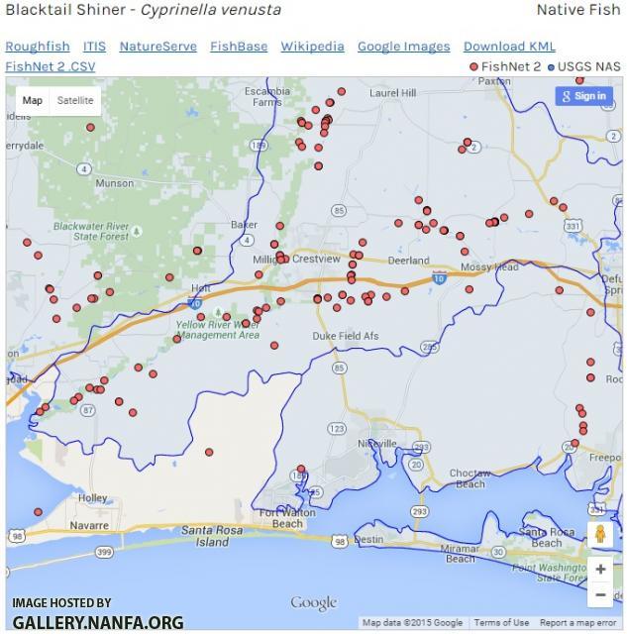Click the Deerland label
This screenshot has width=627, height=634.
tap(409, 261)
